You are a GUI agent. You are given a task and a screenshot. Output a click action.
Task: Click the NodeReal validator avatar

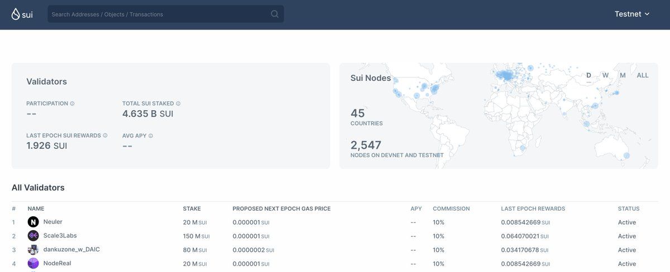click(x=33, y=264)
